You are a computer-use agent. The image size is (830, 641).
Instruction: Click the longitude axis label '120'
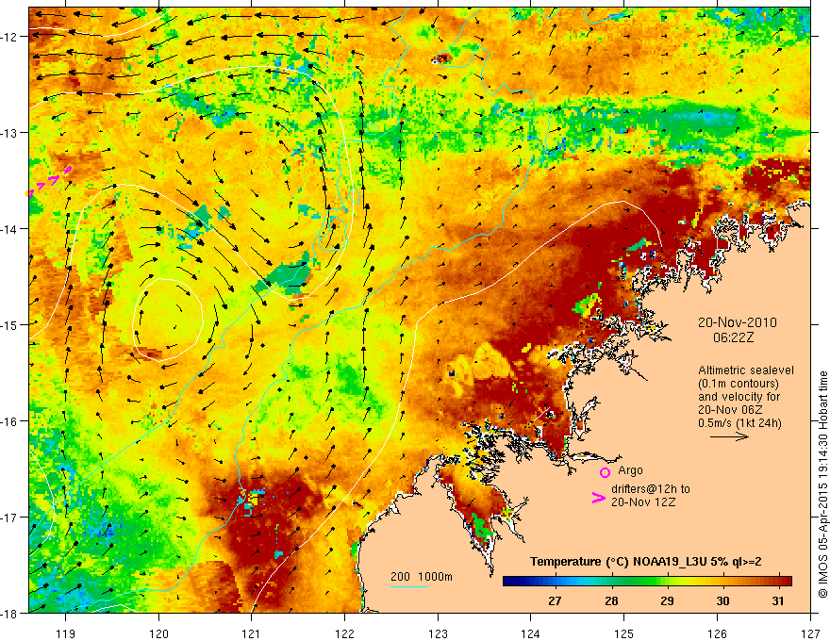tap(158, 633)
